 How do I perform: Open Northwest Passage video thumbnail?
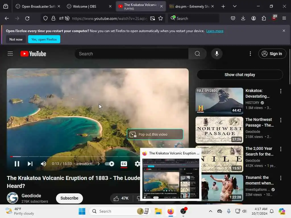click(x=219, y=130)
